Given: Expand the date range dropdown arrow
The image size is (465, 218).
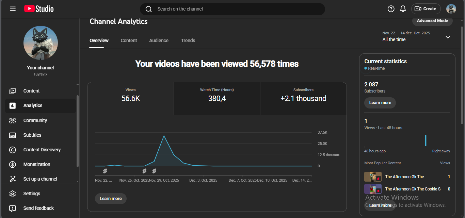Looking at the screenshot, I should pyautogui.click(x=448, y=37).
